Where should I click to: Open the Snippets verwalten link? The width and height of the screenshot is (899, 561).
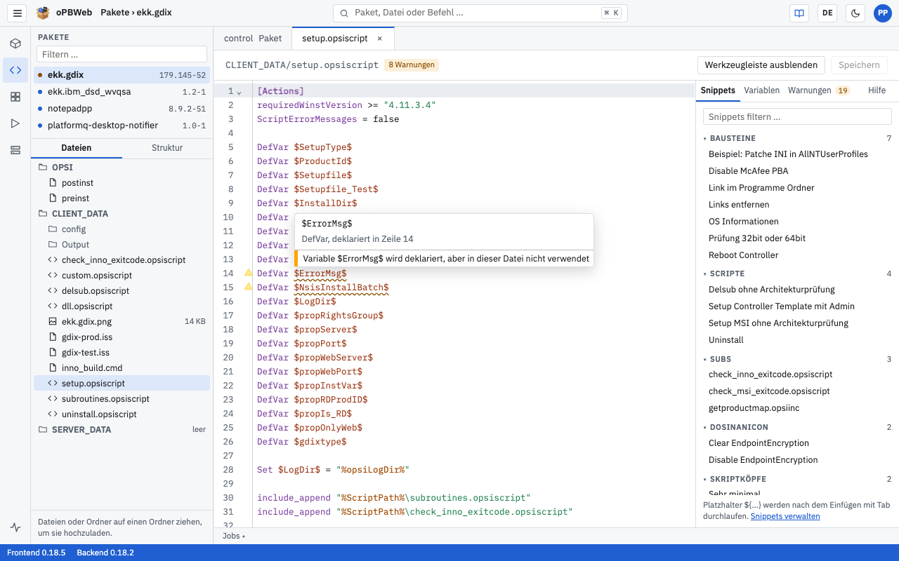pyautogui.click(x=785, y=516)
